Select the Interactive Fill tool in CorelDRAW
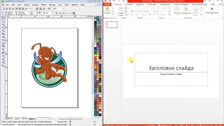The height and width of the screenshot is (126, 224). (3, 65)
